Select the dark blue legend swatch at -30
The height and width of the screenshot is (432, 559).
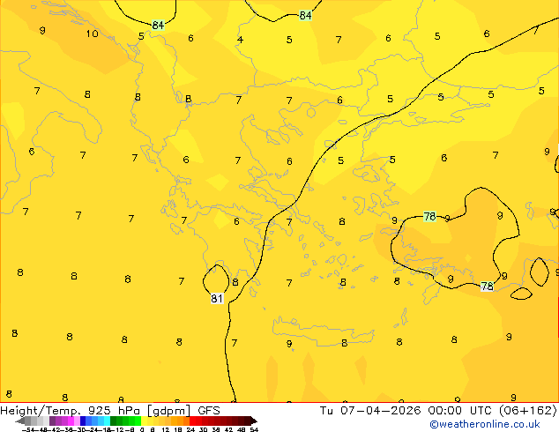(83, 421)
